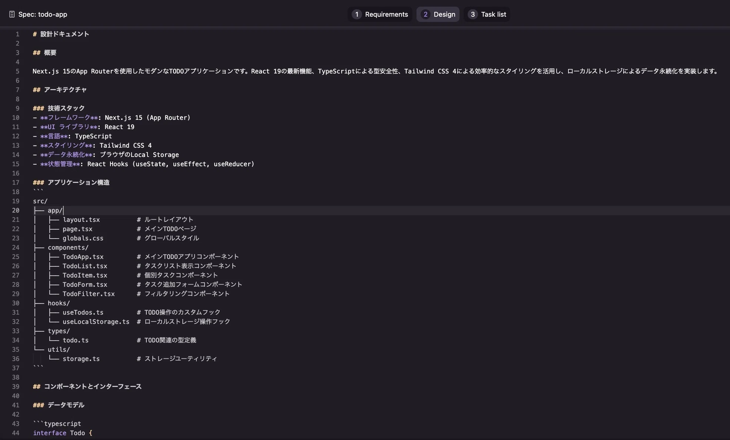
Task: Click 'globals.css' in the file tree
Action: (x=83, y=238)
